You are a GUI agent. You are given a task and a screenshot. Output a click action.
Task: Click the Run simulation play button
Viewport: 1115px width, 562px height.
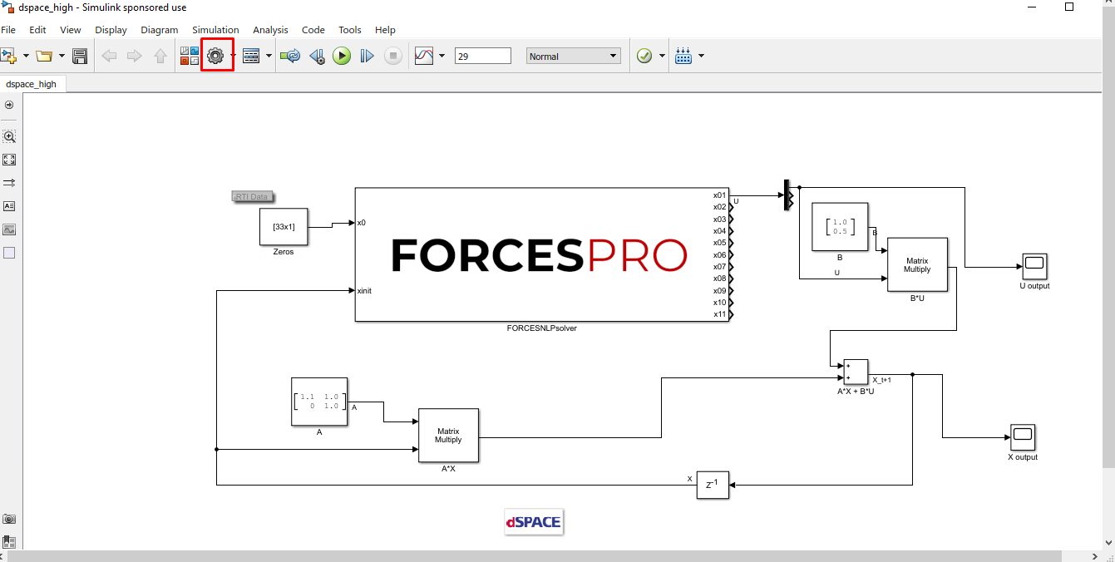[342, 56]
